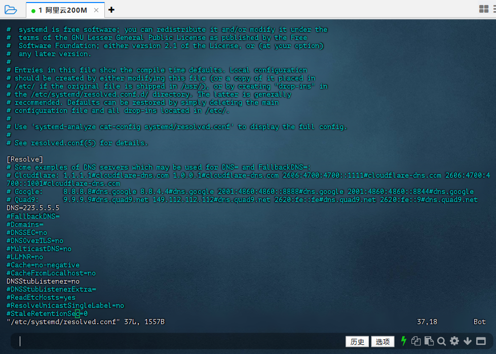Click the copy icon in command bar
The width and height of the screenshot is (496, 354).
coord(416,341)
